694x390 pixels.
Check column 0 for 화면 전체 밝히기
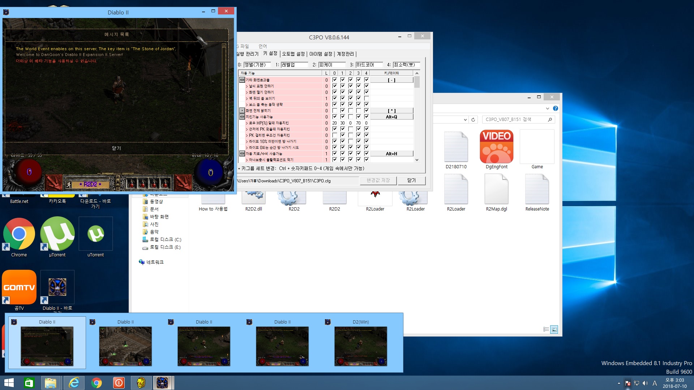[x=335, y=110]
